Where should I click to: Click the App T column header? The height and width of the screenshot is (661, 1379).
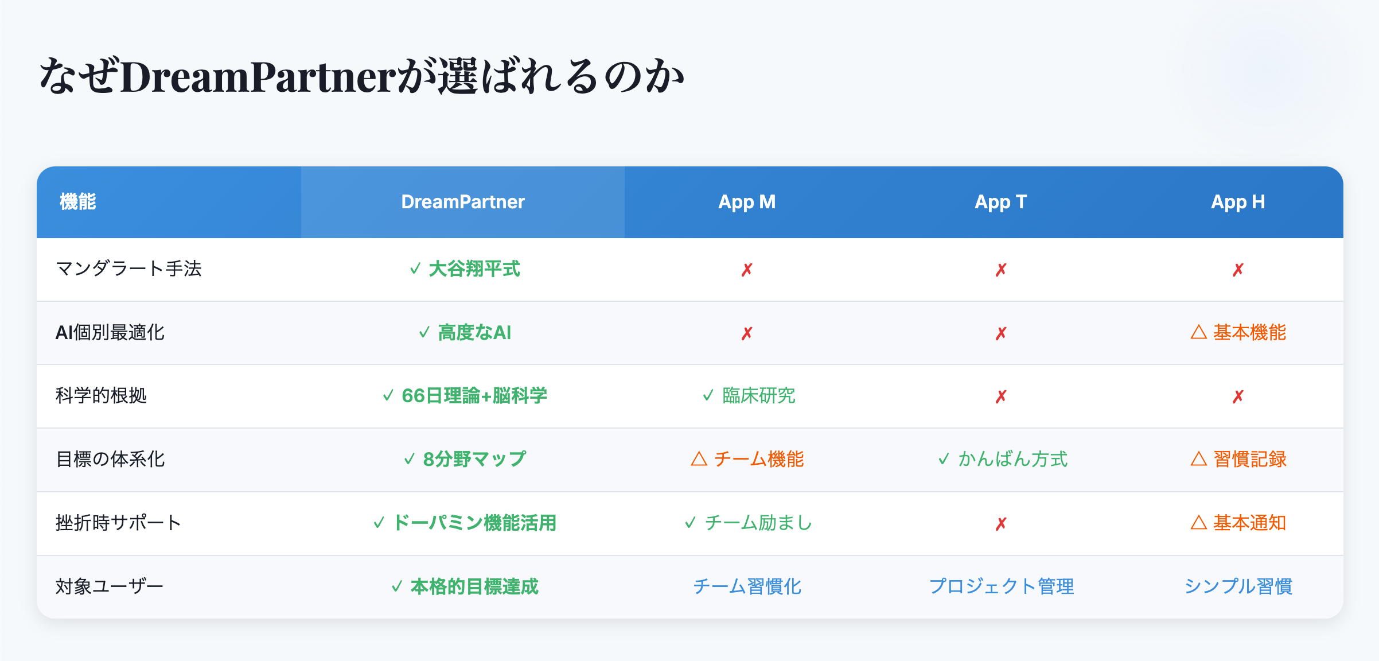pos(1000,202)
